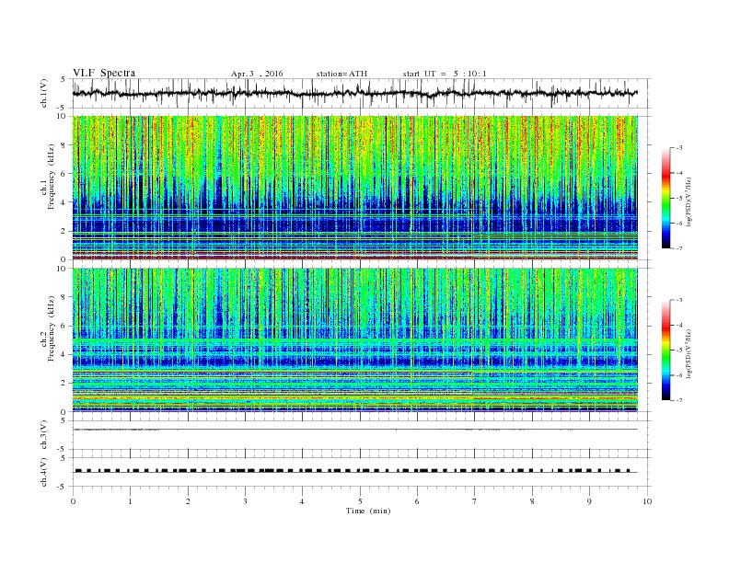Viewport: 729px width, 563px height.
Task: Click the ch.2 spectrogram color scale bar
Action: (665, 350)
